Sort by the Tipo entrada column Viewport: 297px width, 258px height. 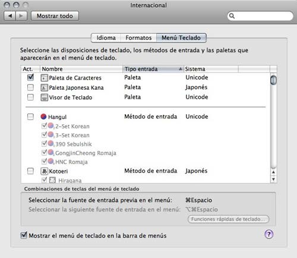(153, 69)
